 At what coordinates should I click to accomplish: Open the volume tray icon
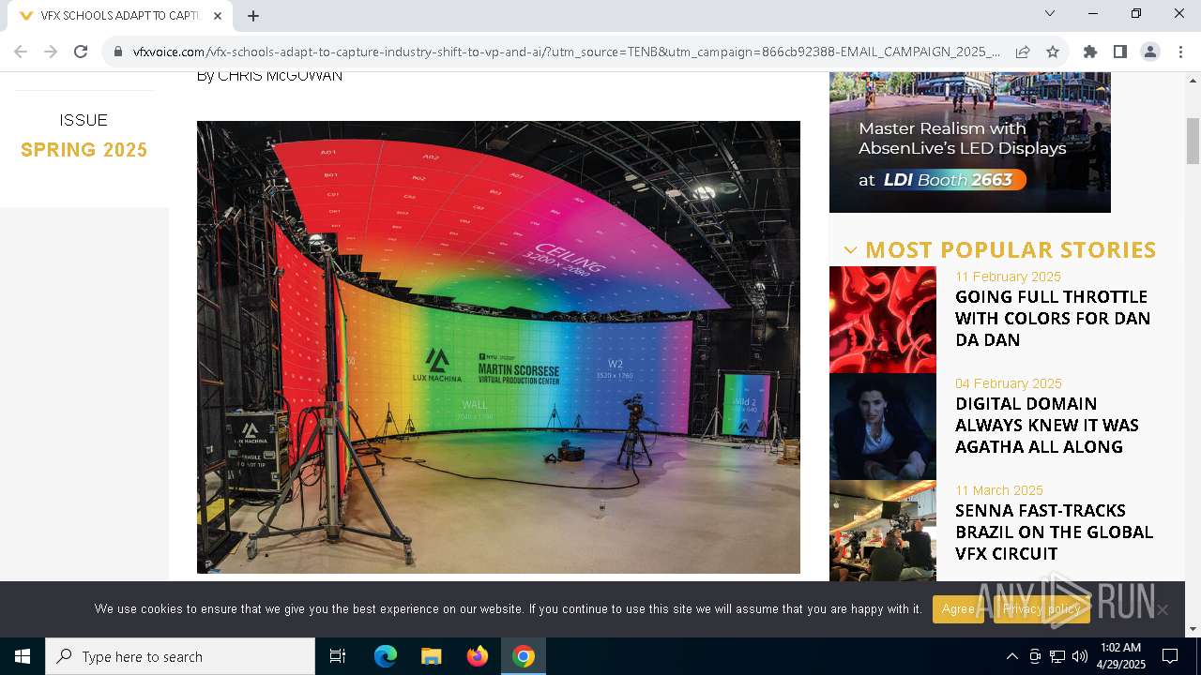1080,656
